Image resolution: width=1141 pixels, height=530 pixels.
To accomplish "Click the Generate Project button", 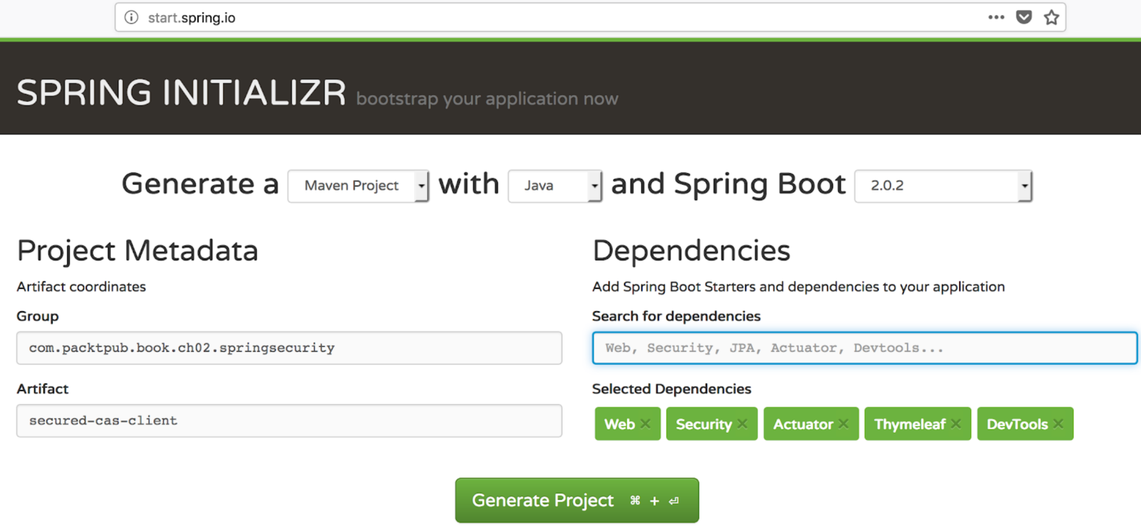I will [576, 500].
